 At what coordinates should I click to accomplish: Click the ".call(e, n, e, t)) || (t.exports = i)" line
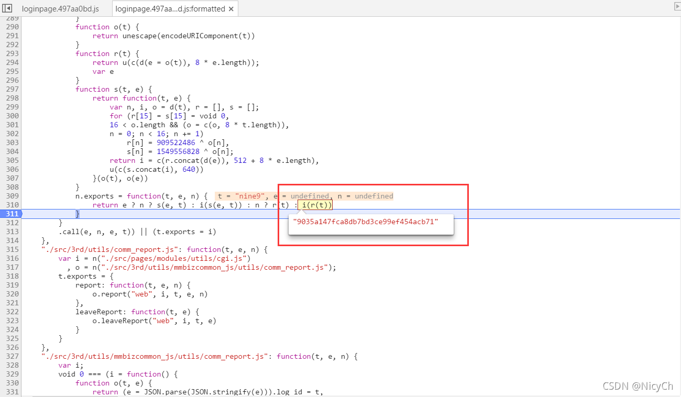click(137, 231)
